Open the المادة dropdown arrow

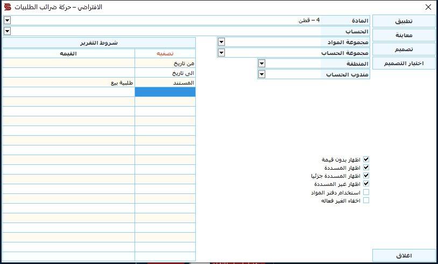coord(7,20)
